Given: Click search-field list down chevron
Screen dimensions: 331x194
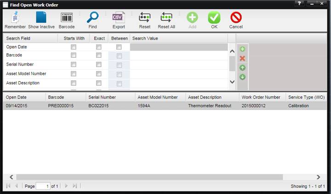Looking at the screenshot, I should (x=232, y=82).
